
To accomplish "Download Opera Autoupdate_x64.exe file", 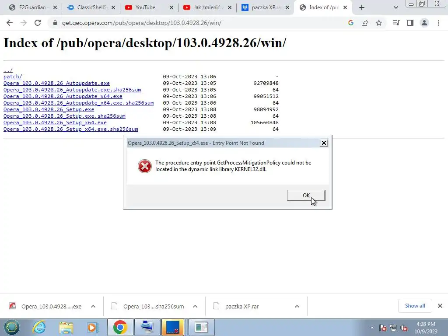I will [x=63, y=96].
